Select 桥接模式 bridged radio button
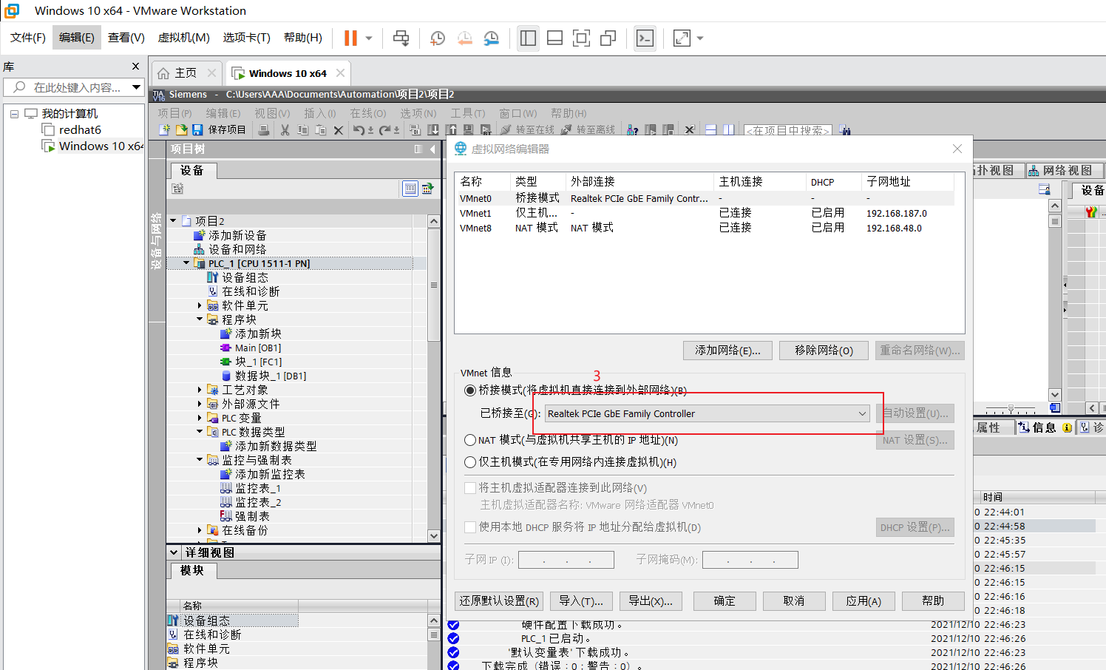 point(469,390)
